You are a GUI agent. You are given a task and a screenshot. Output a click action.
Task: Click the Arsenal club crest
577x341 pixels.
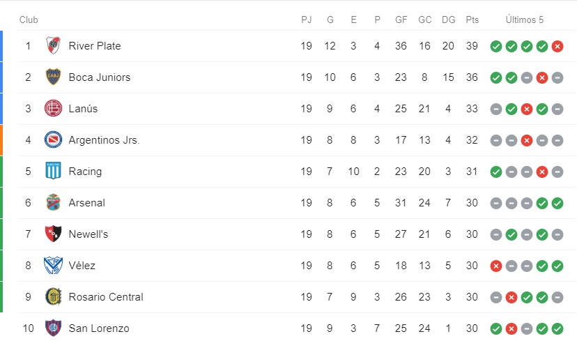(x=53, y=203)
